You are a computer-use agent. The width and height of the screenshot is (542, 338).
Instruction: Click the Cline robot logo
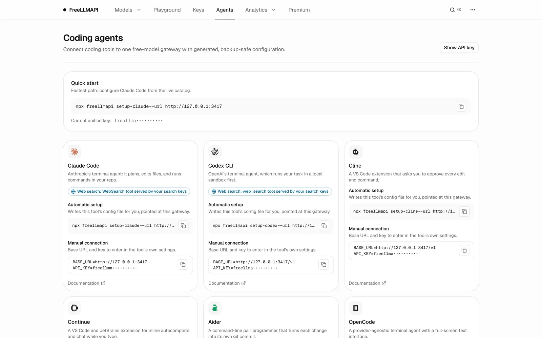tap(356, 152)
